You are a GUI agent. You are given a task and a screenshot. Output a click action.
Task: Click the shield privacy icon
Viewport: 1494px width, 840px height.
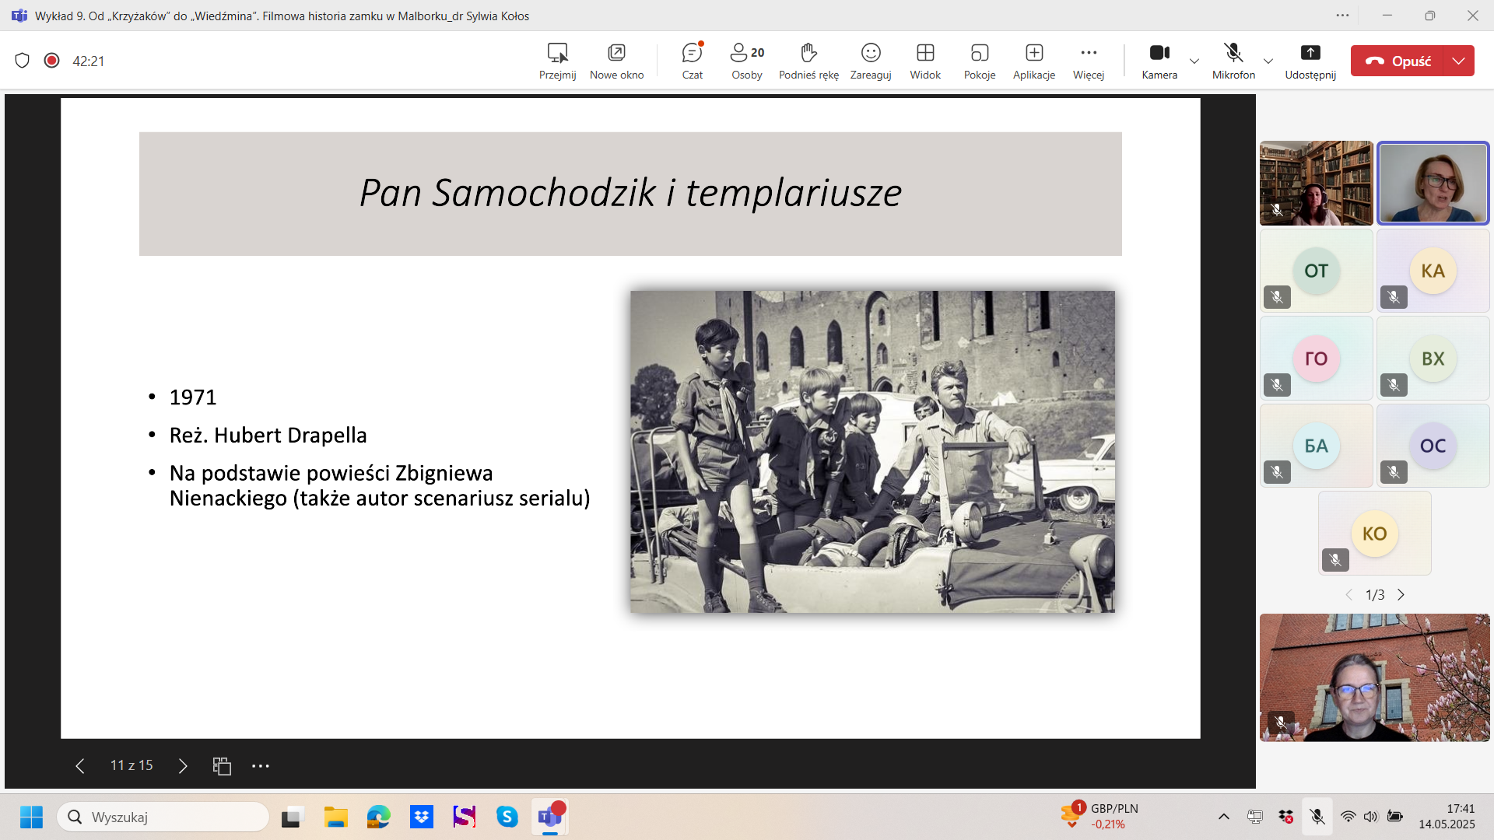[x=22, y=61]
